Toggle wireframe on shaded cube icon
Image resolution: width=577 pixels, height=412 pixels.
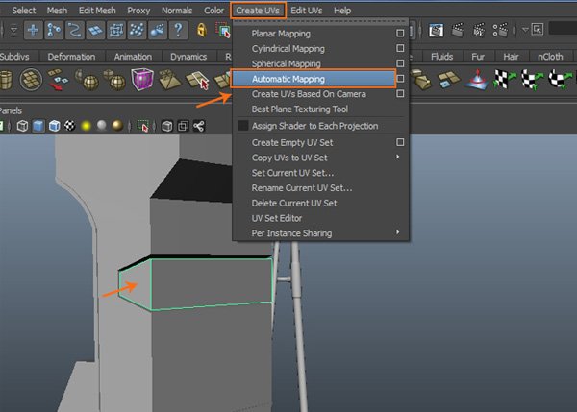coord(55,126)
